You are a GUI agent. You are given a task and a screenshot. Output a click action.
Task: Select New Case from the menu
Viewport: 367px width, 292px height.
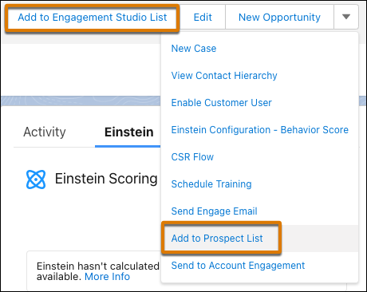point(194,49)
